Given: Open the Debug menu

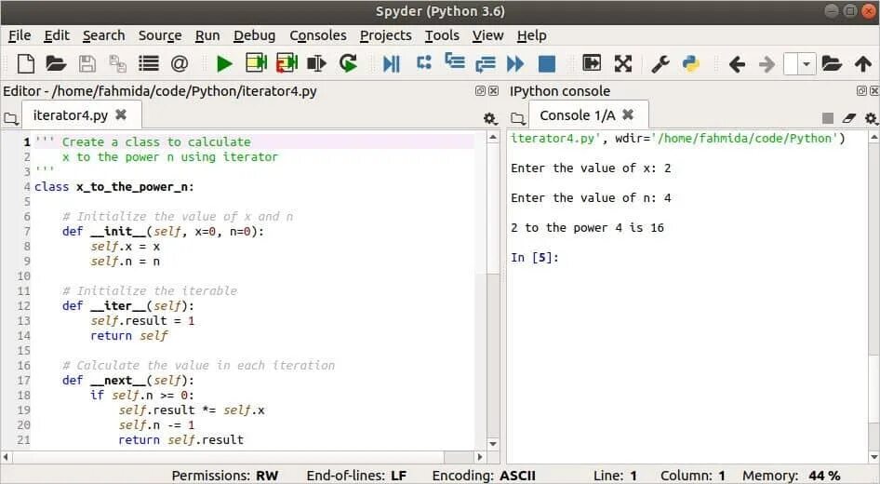Looking at the screenshot, I should click(254, 35).
